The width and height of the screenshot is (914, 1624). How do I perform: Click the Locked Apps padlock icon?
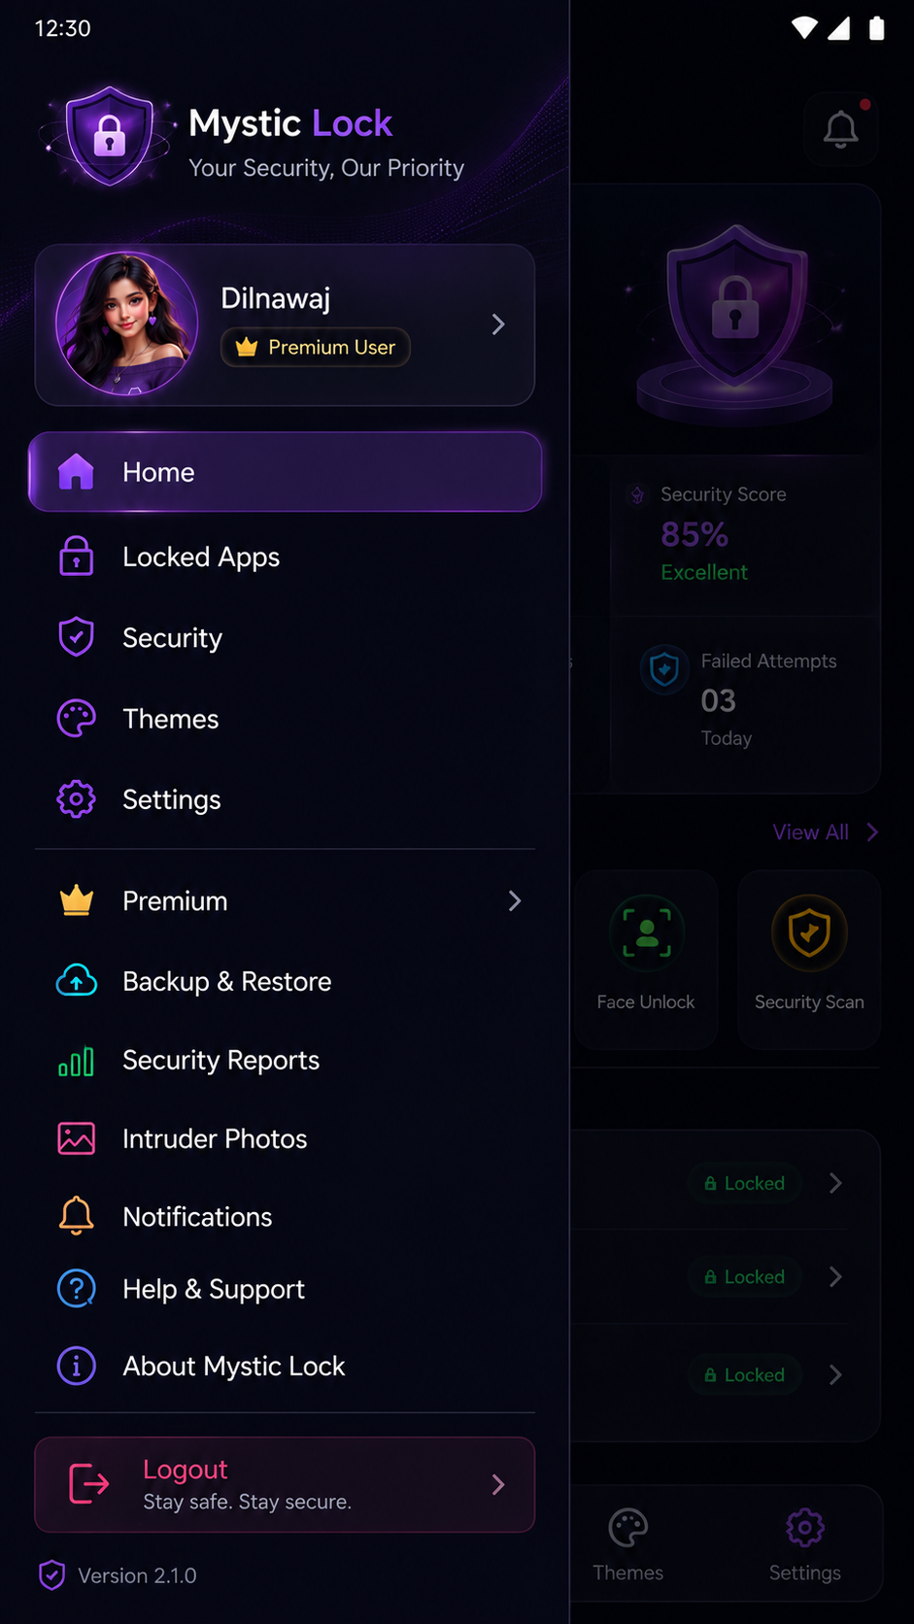[76, 557]
